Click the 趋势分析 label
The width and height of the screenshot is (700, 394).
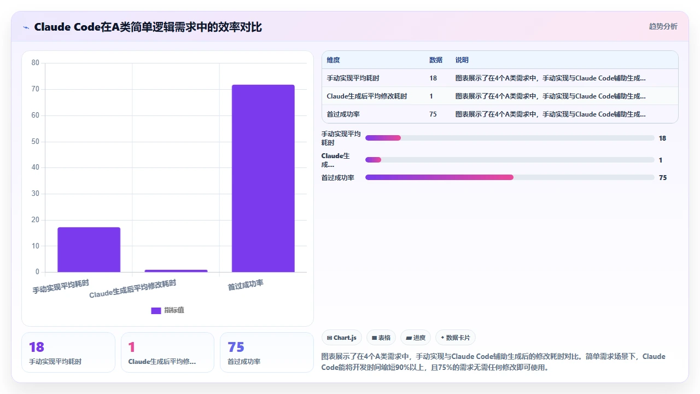click(663, 26)
